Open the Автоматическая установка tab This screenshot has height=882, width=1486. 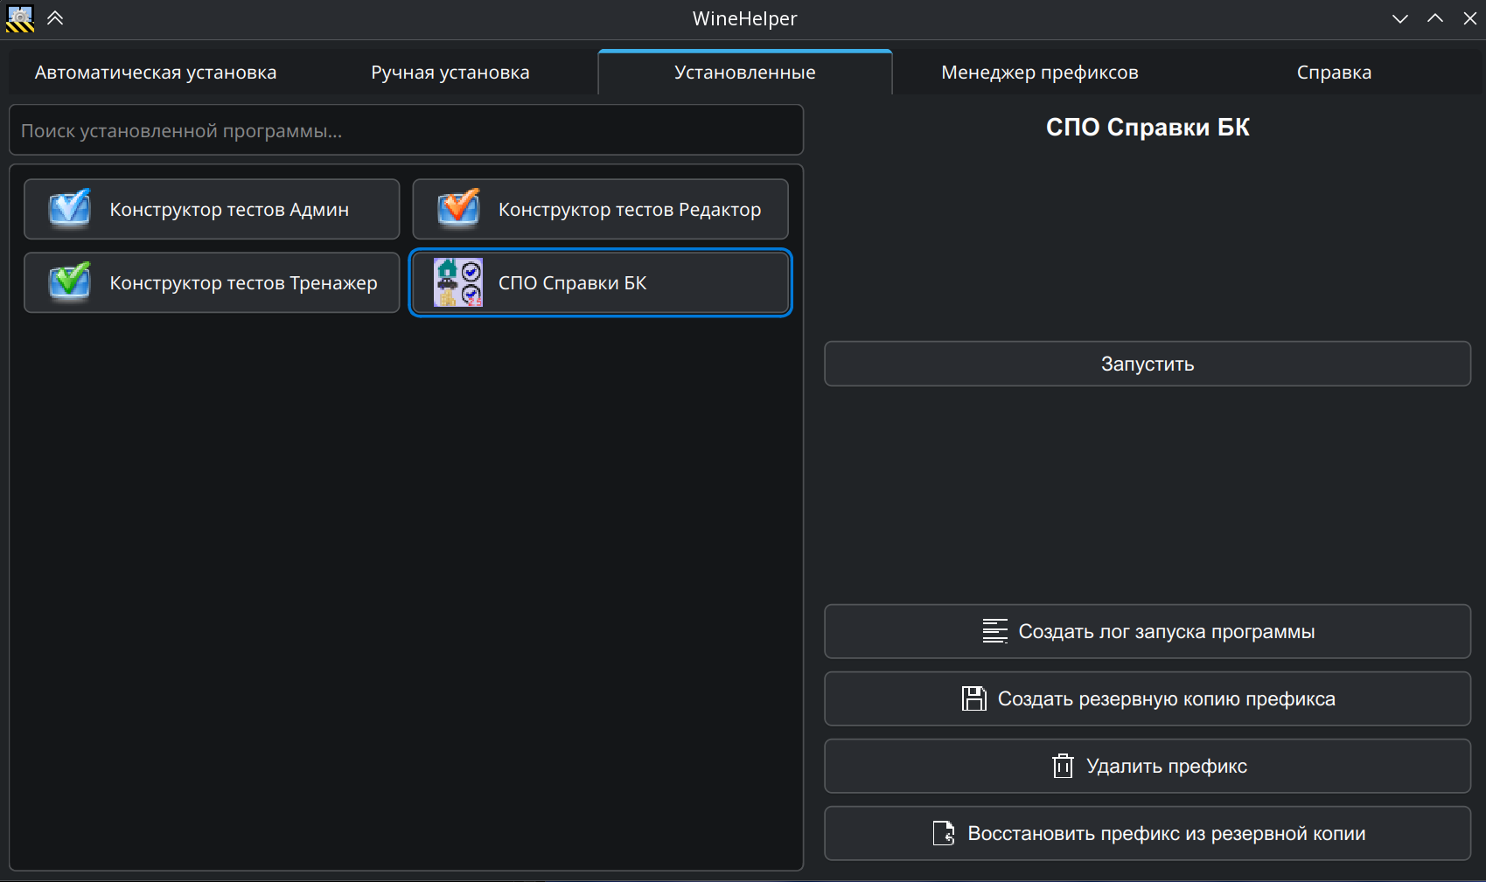156,73
